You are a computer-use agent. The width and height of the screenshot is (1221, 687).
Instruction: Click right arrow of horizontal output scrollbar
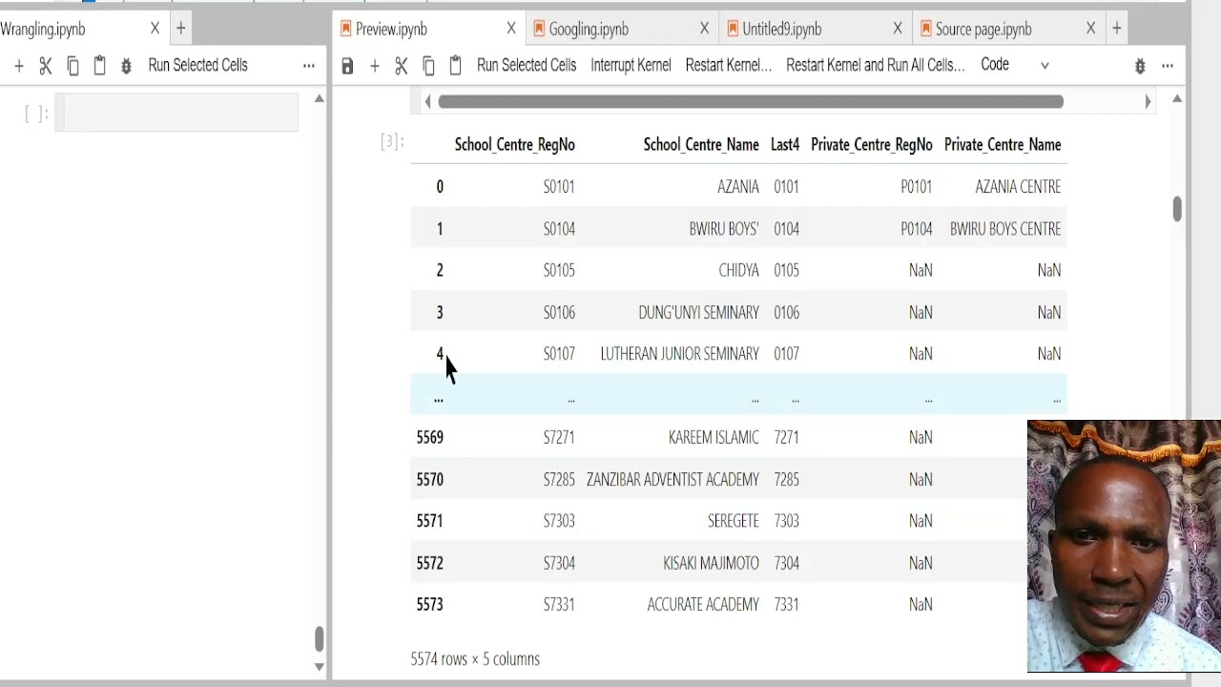click(x=1148, y=101)
